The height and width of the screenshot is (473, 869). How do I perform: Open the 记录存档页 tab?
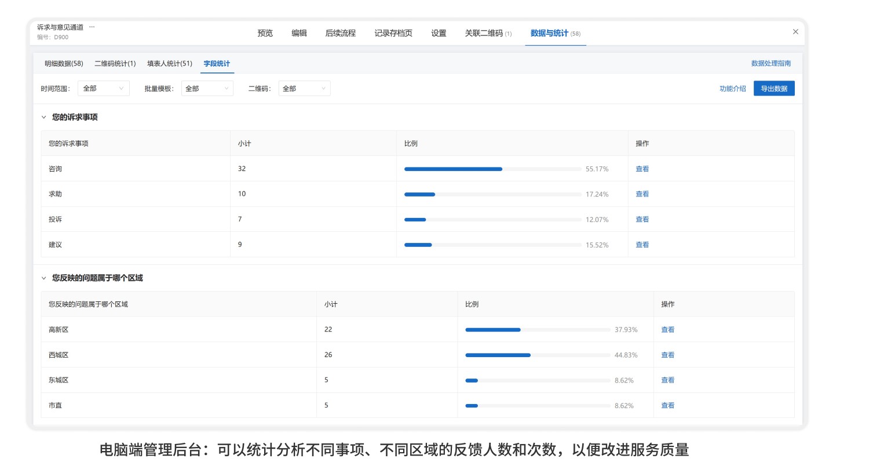coord(393,33)
